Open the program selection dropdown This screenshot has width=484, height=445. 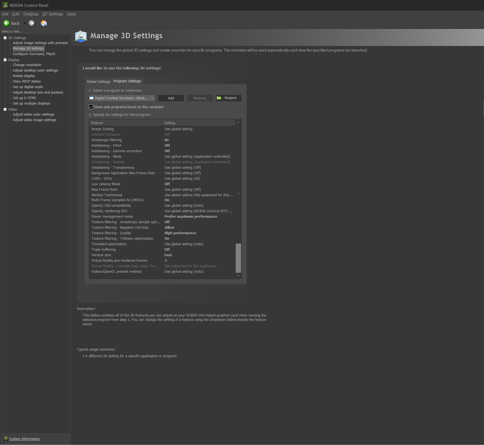[122, 98]
